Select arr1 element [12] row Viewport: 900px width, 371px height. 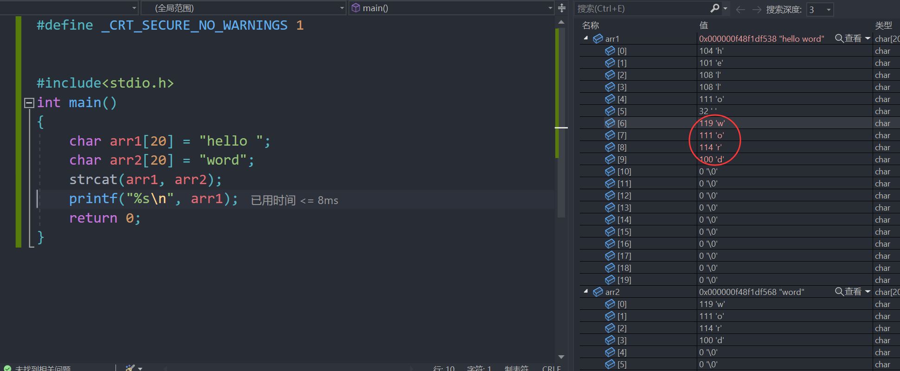pos(739,195)
